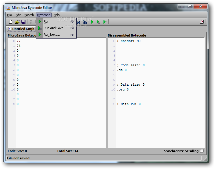Click bytecode line 1 with value 74

tap(19, 46)
